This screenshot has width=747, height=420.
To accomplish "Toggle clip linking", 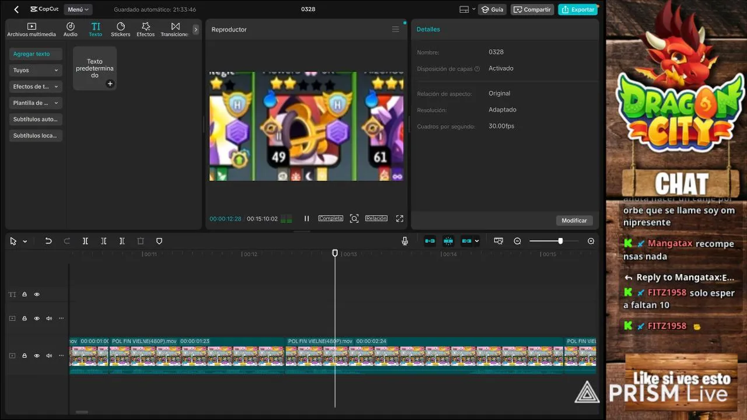I will point(467,241).
